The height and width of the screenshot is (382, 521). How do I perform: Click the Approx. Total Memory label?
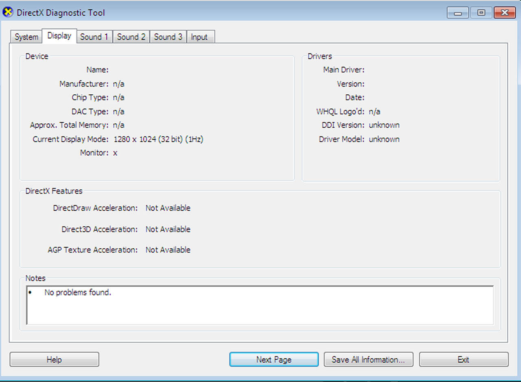click(69, 125)
